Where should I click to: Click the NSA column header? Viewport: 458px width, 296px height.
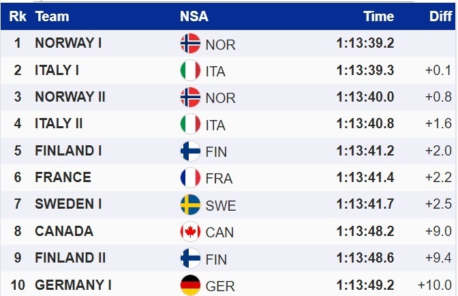194,16
